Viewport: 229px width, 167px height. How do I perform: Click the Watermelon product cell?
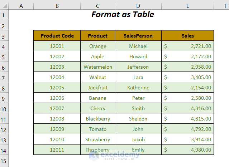(x=97, y=67)
